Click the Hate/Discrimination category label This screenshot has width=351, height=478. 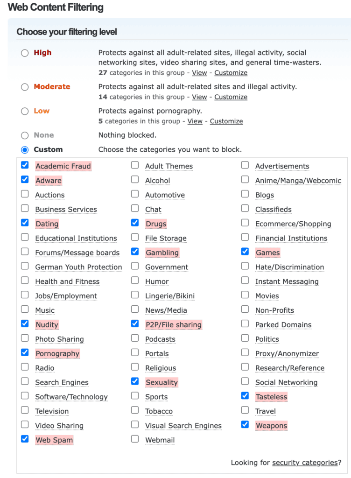pos(289,267)
